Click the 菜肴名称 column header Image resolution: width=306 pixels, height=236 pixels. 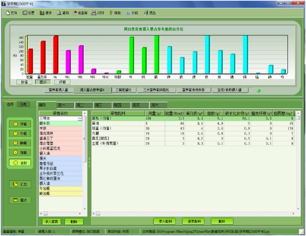61,113
